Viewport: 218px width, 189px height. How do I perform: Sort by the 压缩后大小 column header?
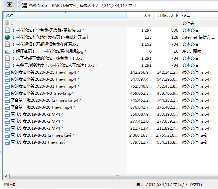168,16
